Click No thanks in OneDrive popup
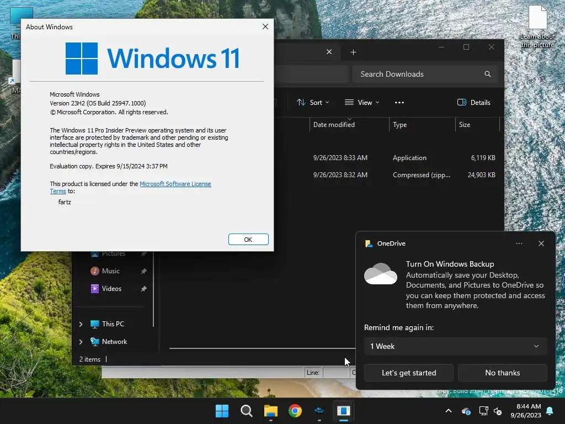Screen dimensions: 565x424 502,373
